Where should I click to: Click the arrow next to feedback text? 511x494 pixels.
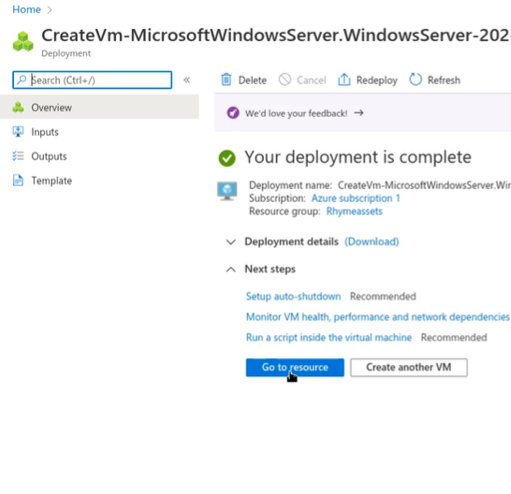tap(358, 113)
